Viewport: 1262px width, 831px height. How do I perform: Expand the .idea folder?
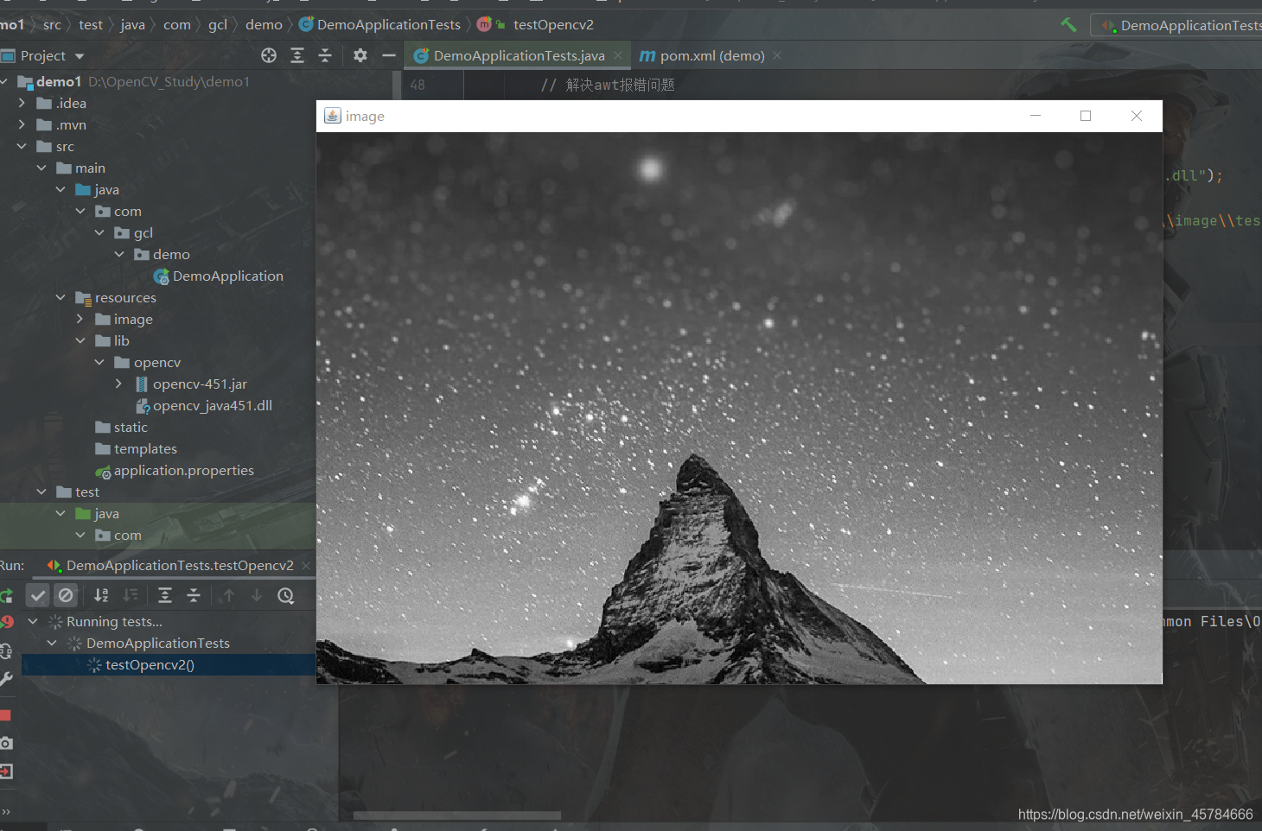[x=22, y=103]
